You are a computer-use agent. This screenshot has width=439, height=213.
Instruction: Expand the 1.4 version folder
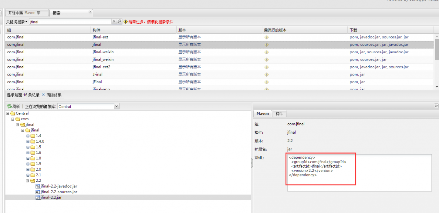click(x=28, y=136)
